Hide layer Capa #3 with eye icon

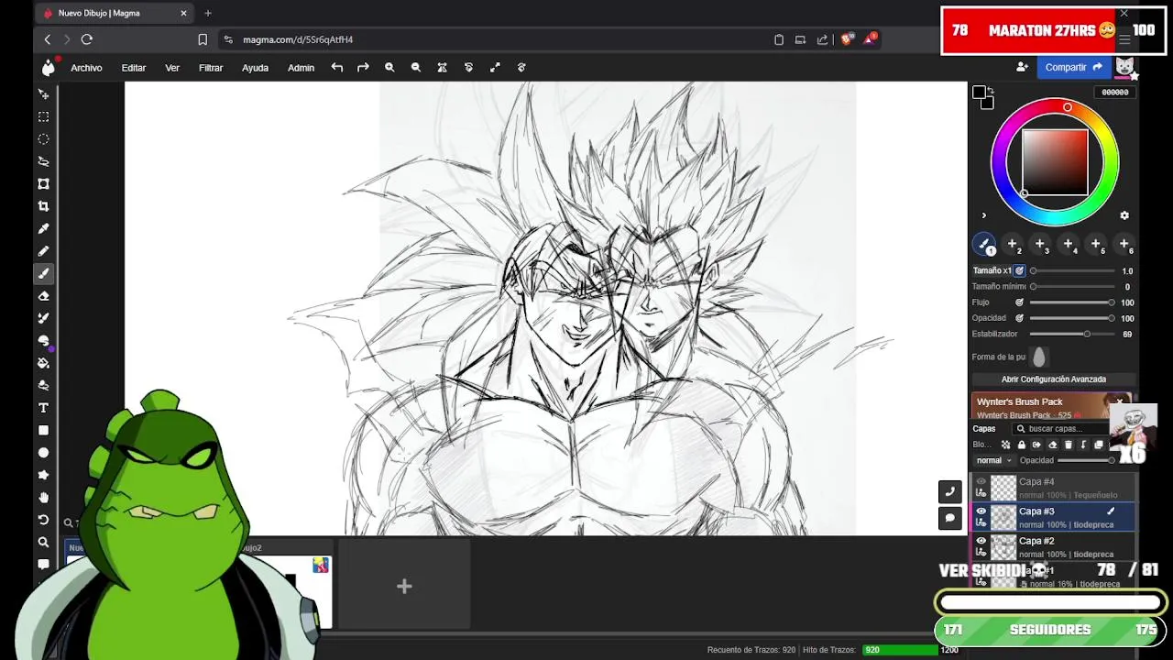click(981, 511)
